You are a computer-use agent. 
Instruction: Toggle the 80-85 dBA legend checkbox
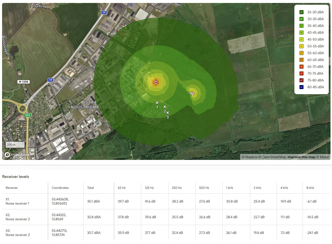pos(301,87)
